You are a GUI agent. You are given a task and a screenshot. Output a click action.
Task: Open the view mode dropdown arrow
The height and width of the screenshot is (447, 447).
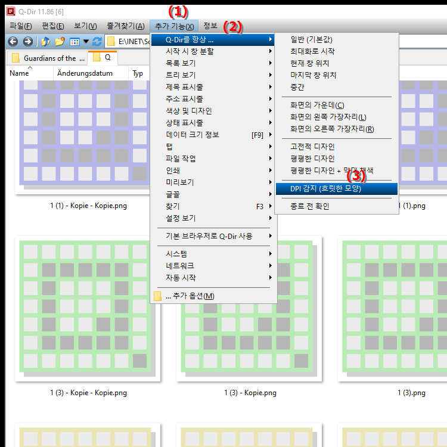point(86,42)
